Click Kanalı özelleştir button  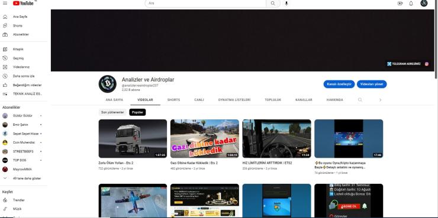[x=339, y=84]
